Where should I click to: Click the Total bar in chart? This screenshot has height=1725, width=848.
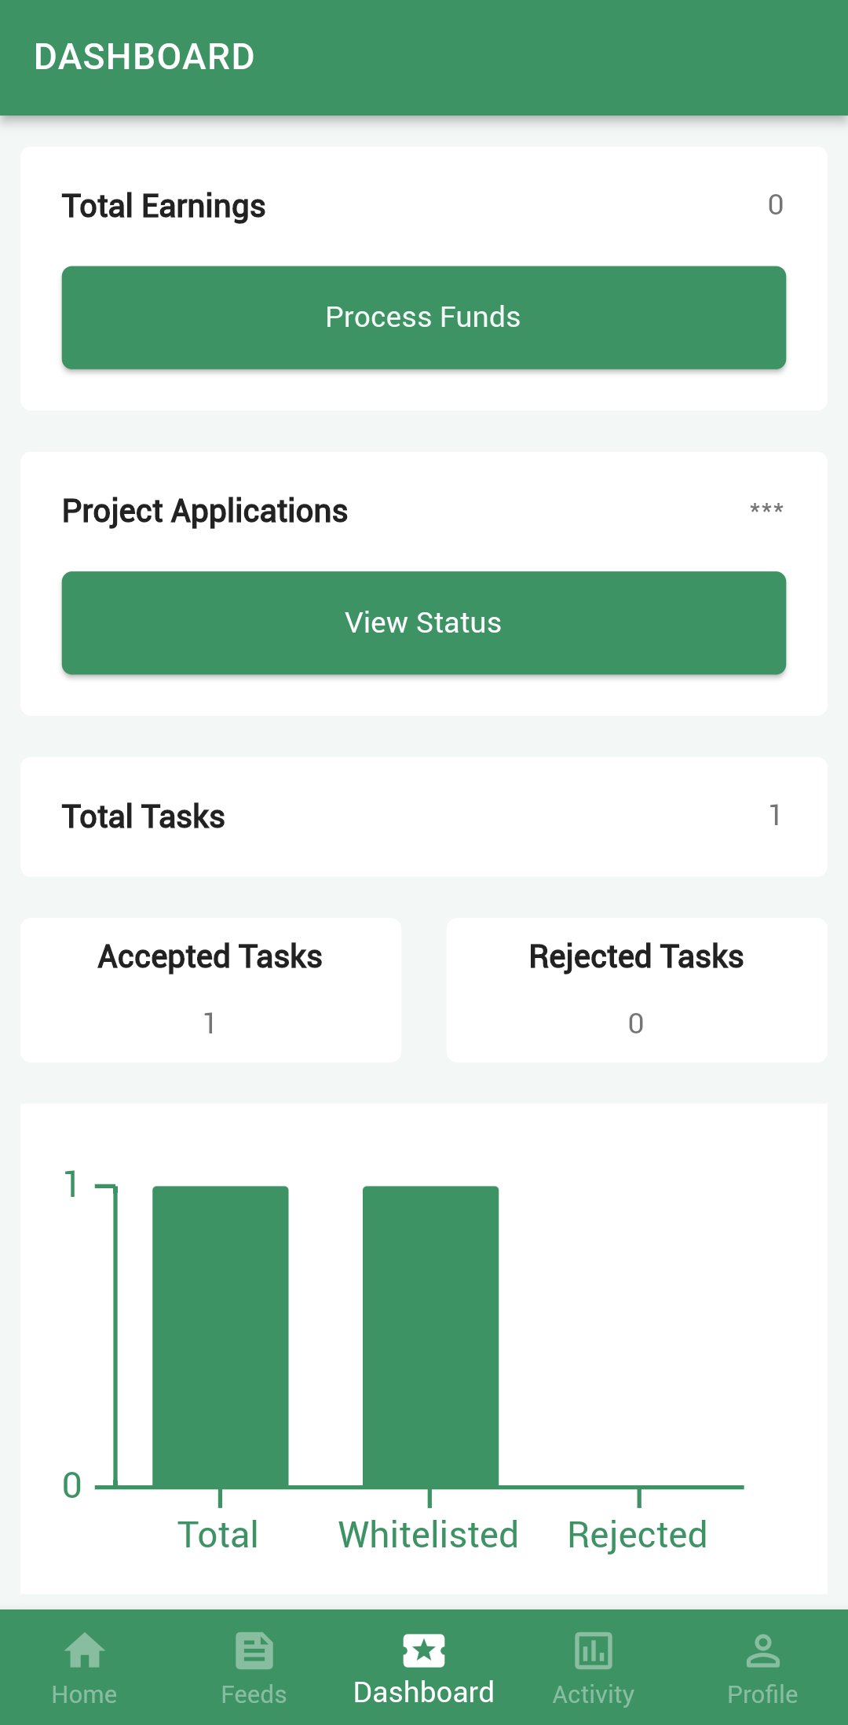(221, 1336)
